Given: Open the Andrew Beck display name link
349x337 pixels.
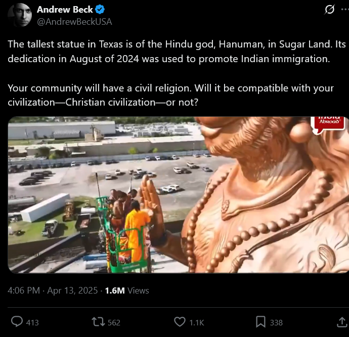Looking at the screenshot, I should (65, 10).
